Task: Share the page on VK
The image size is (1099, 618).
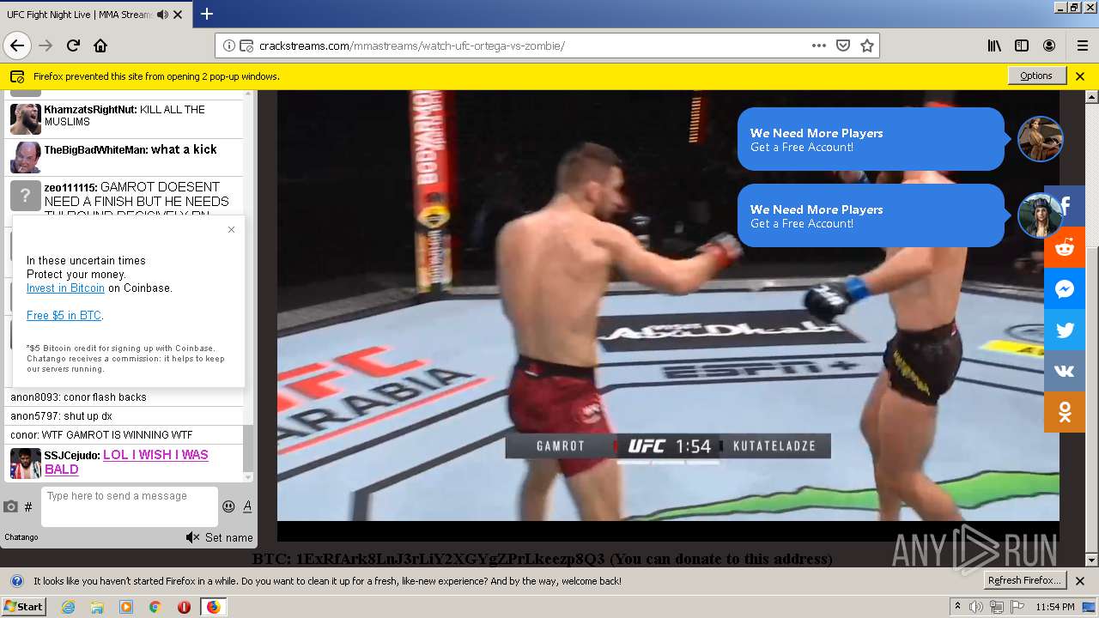Action: point(1065,372)
